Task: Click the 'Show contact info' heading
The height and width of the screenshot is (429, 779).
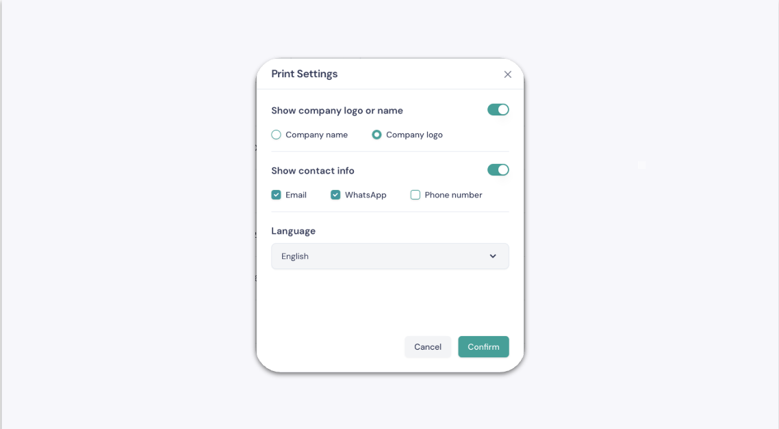Action: (x=313, y=171)
